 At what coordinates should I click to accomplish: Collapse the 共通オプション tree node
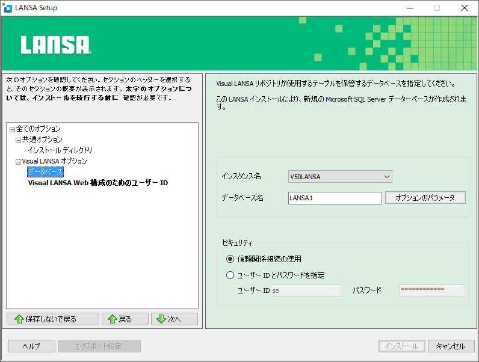pyautogui.click(x=18, y=140)
